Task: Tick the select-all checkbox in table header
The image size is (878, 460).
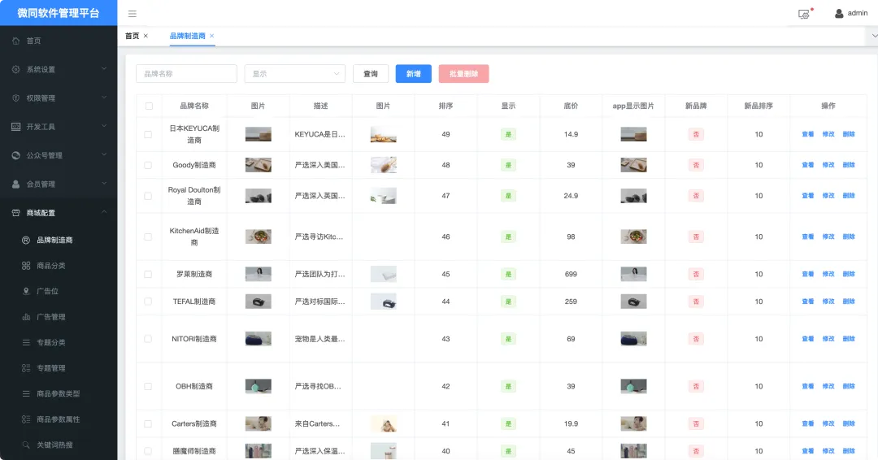Action: (149, 106)
